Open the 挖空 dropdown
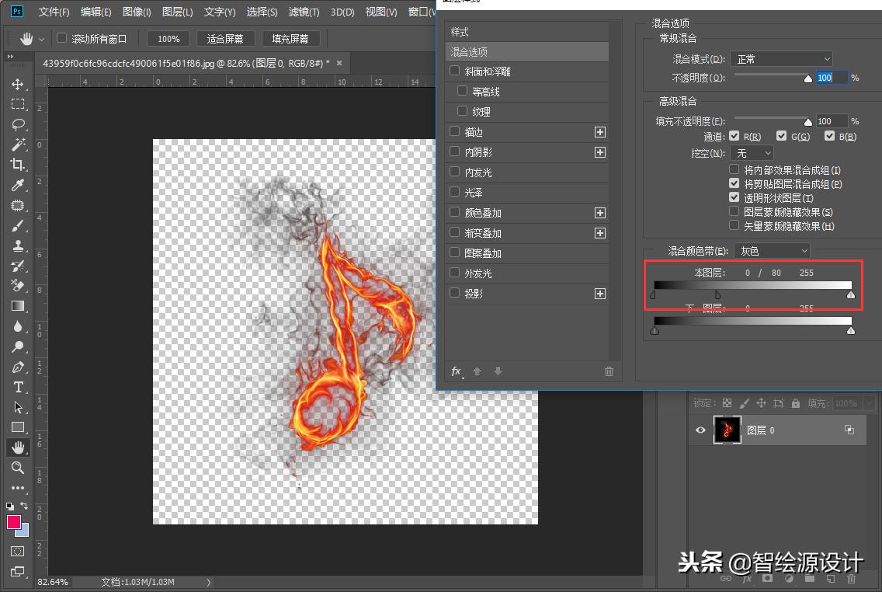The width and height of the screenshot is (882, 592). point(751,152)
